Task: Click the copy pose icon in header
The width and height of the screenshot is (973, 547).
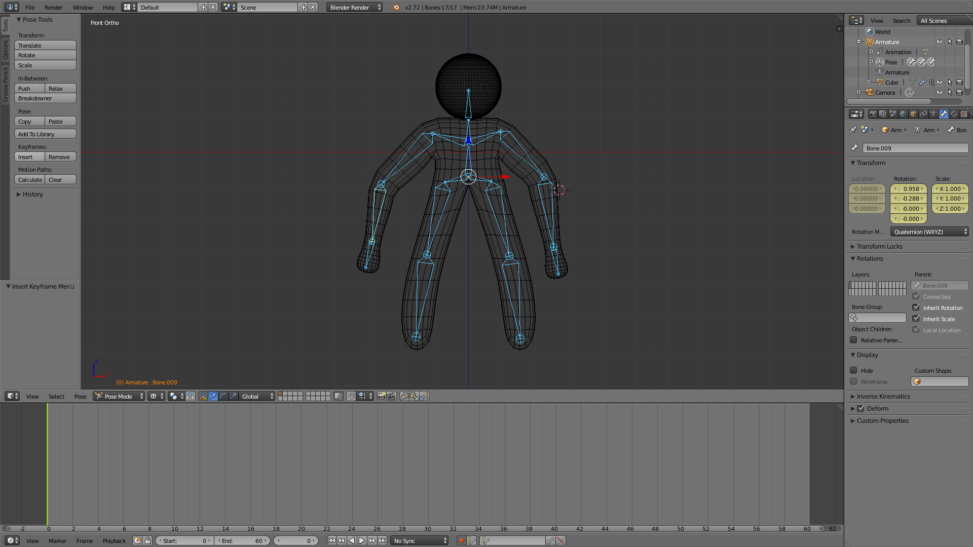Action: (x=404, y=396)
